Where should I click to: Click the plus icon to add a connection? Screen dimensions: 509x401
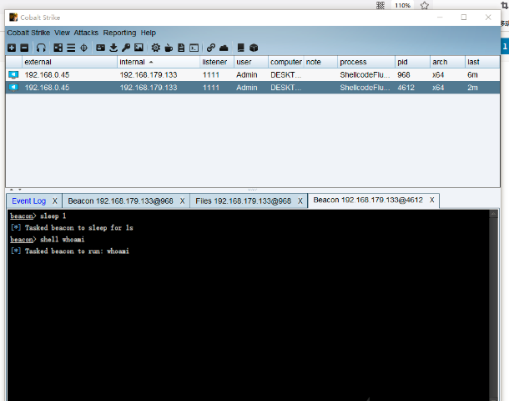click(12, 48)
